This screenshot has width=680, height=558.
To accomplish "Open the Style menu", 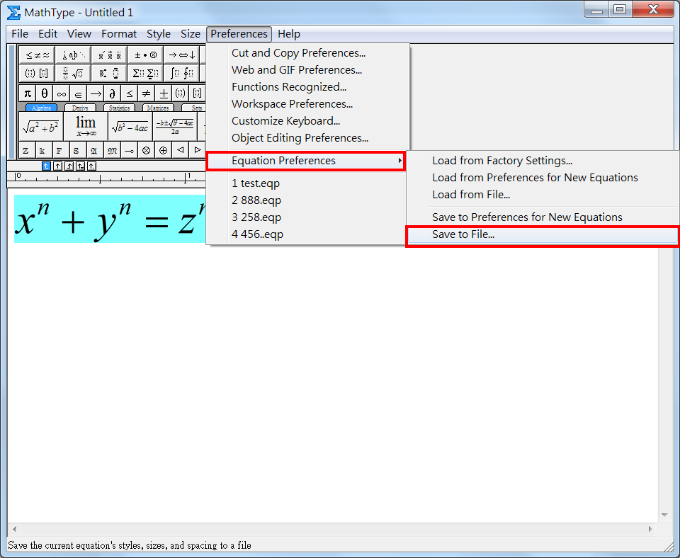I will (x=158, y=34).
